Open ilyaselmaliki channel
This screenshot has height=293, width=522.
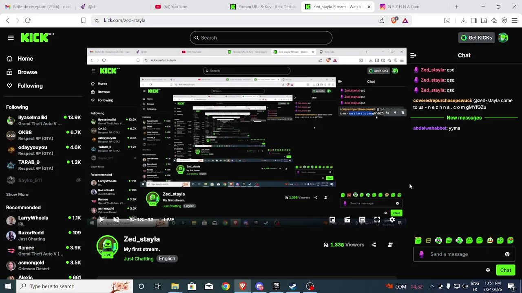point(44,120)
